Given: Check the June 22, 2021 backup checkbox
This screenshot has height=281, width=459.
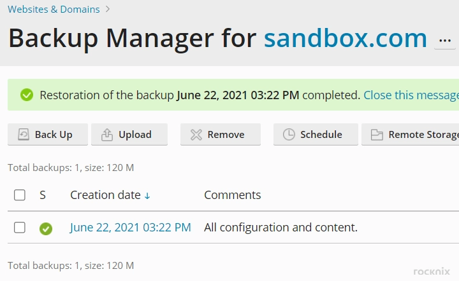Looking at the screenshot, I should tap(20, 228).
